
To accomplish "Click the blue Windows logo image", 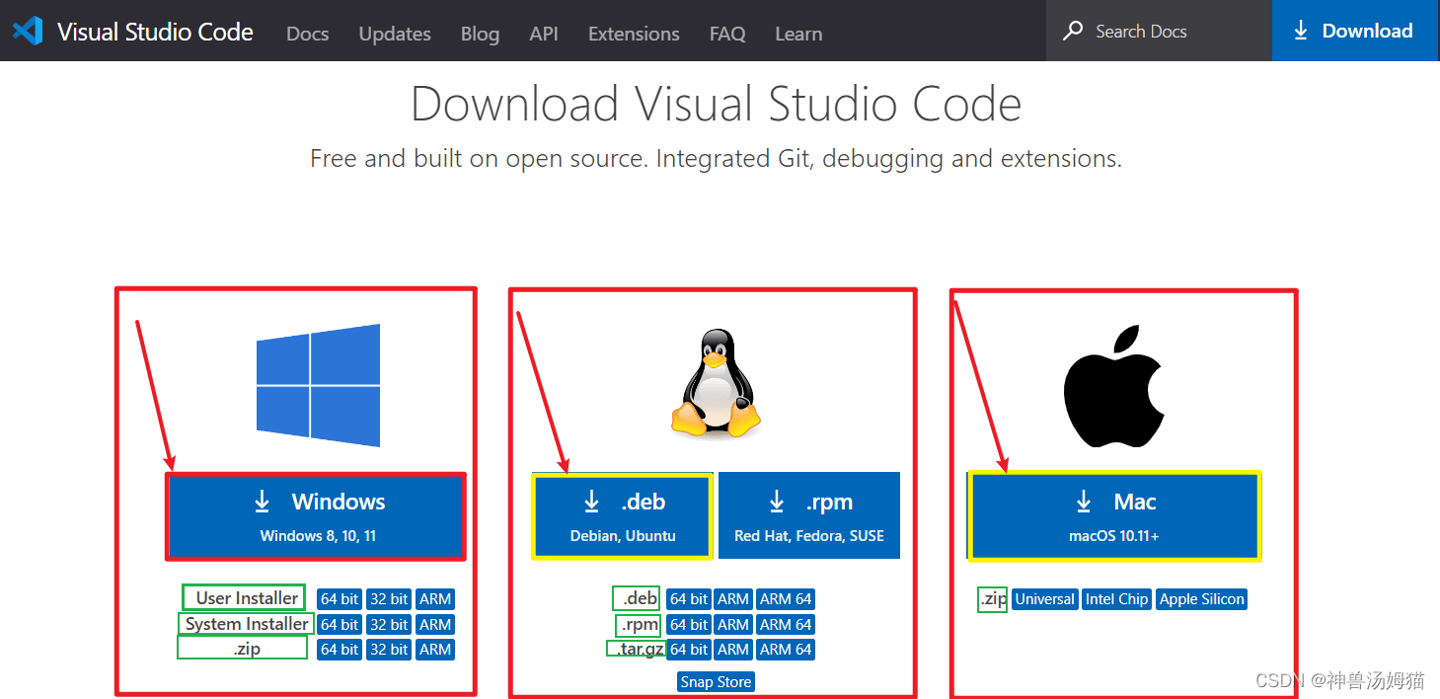I will point(318,386).
